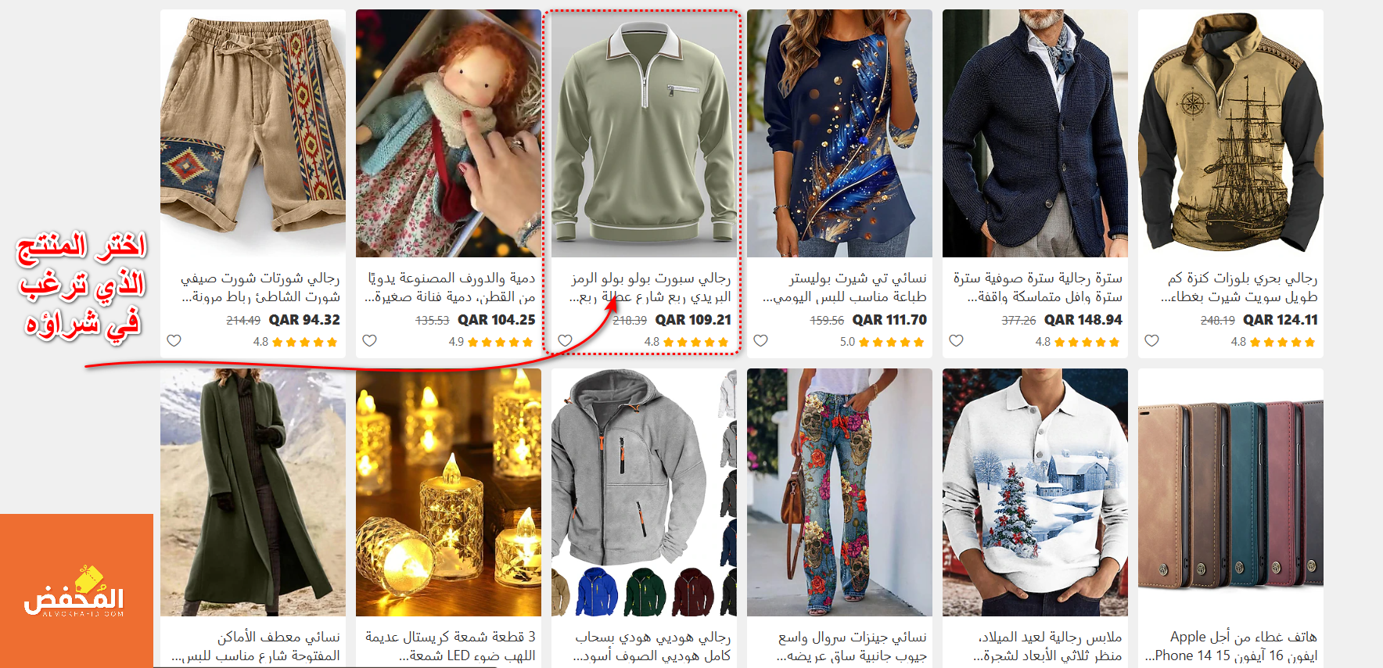Open the summer shorts product image
This screenshot has width=1383, height=668.
click(x=253, y=133)
